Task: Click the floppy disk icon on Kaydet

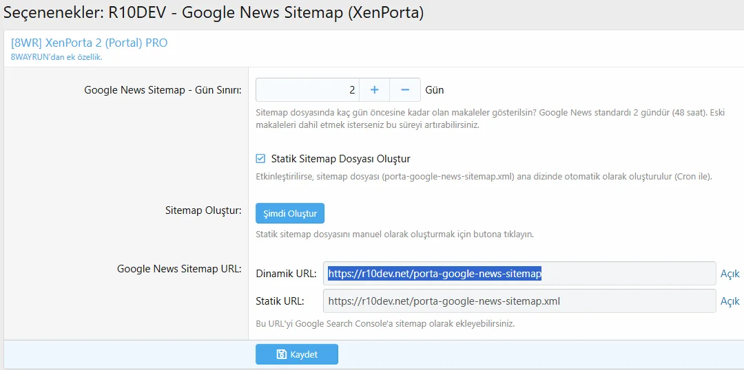Action: [x=281, y=354]
